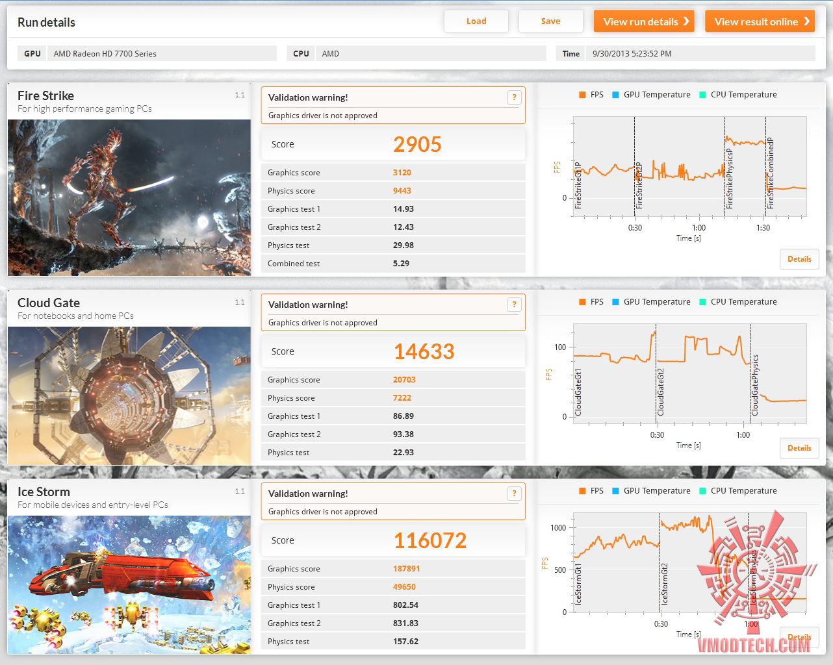Open the Ice Storm validation warning help icon

[514, 494]
